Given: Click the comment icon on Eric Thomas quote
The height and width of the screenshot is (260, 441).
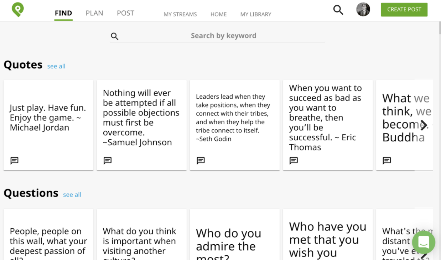Looking at the screenshot, I should coord(294,161).
